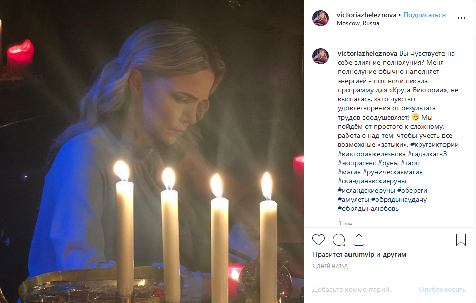Click the Опубликовать button

442,290
